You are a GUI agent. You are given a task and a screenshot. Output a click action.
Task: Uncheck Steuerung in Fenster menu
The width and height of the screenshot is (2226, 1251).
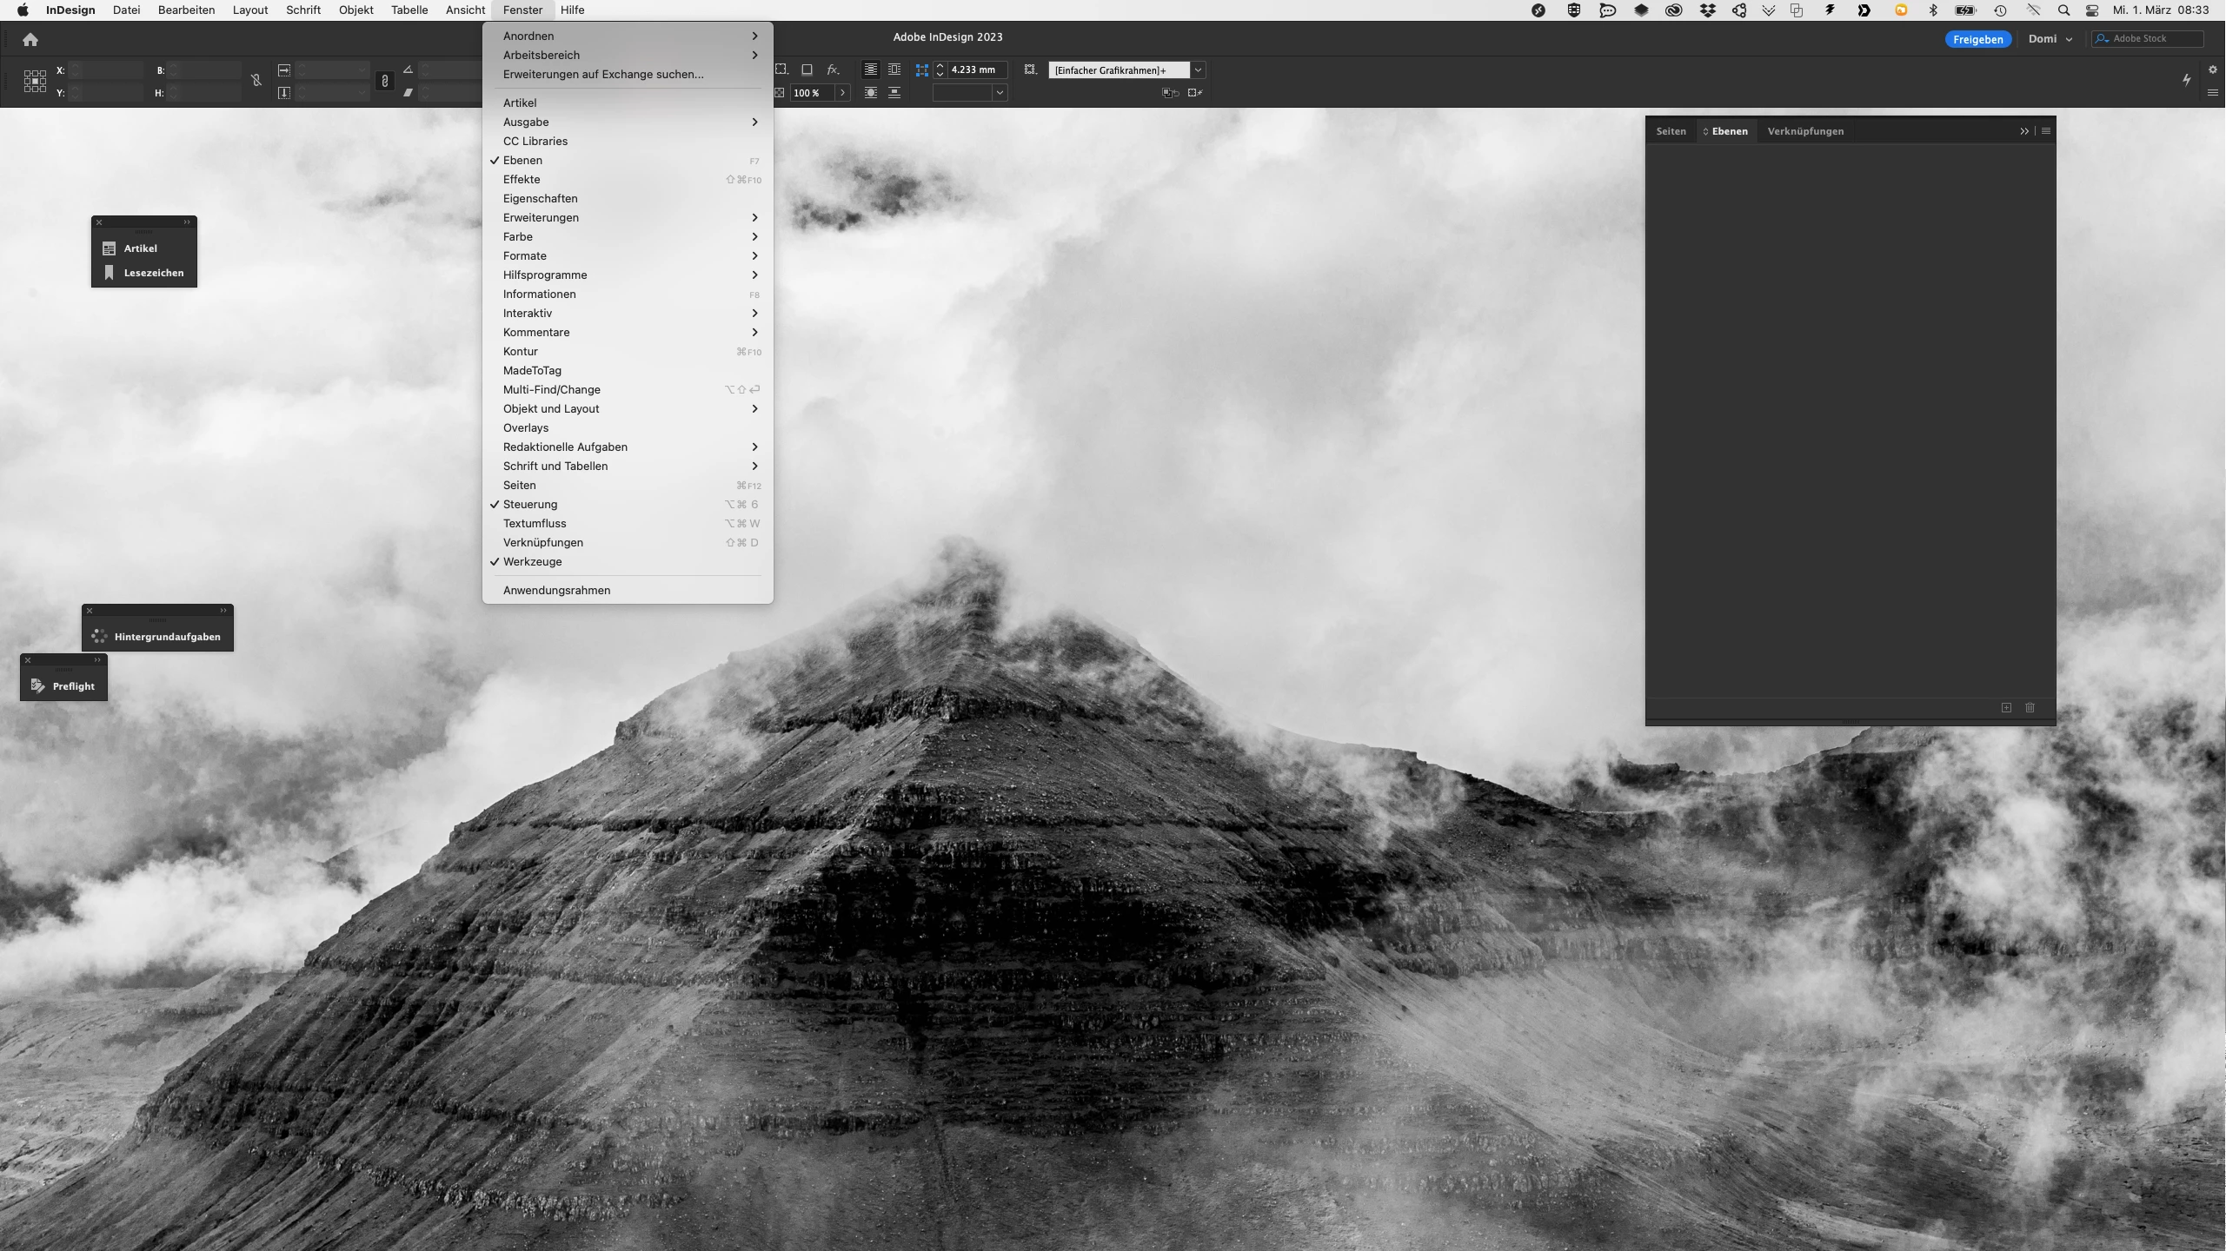(x=529, y=504)
